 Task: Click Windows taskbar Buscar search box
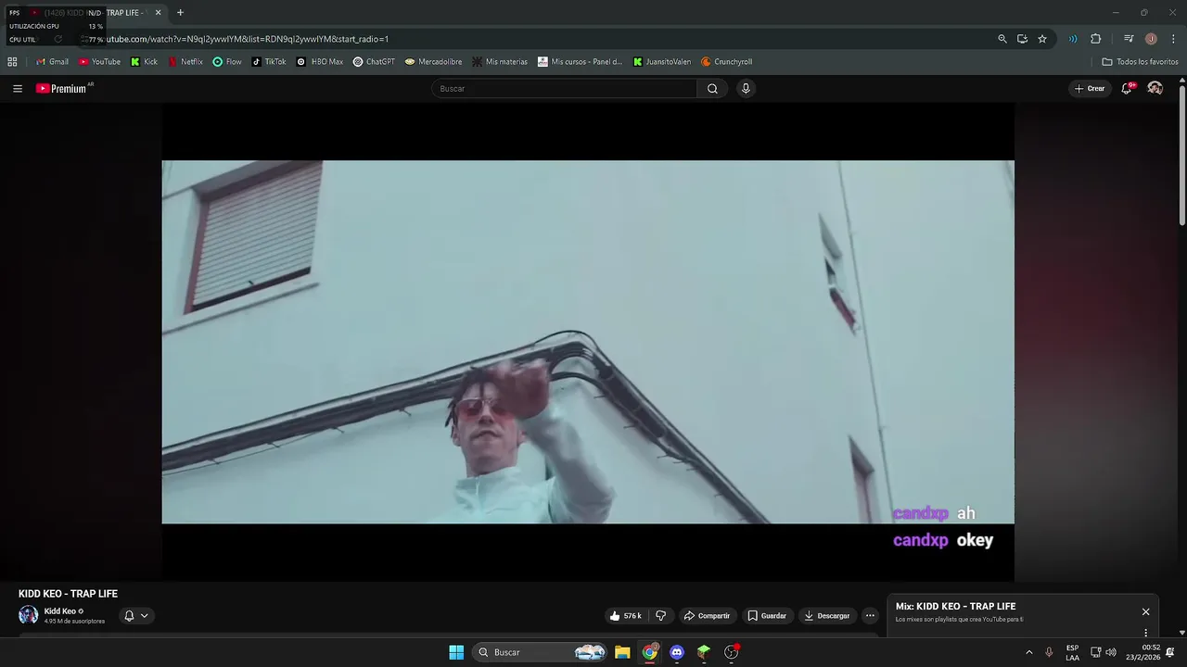pos(540,652)
